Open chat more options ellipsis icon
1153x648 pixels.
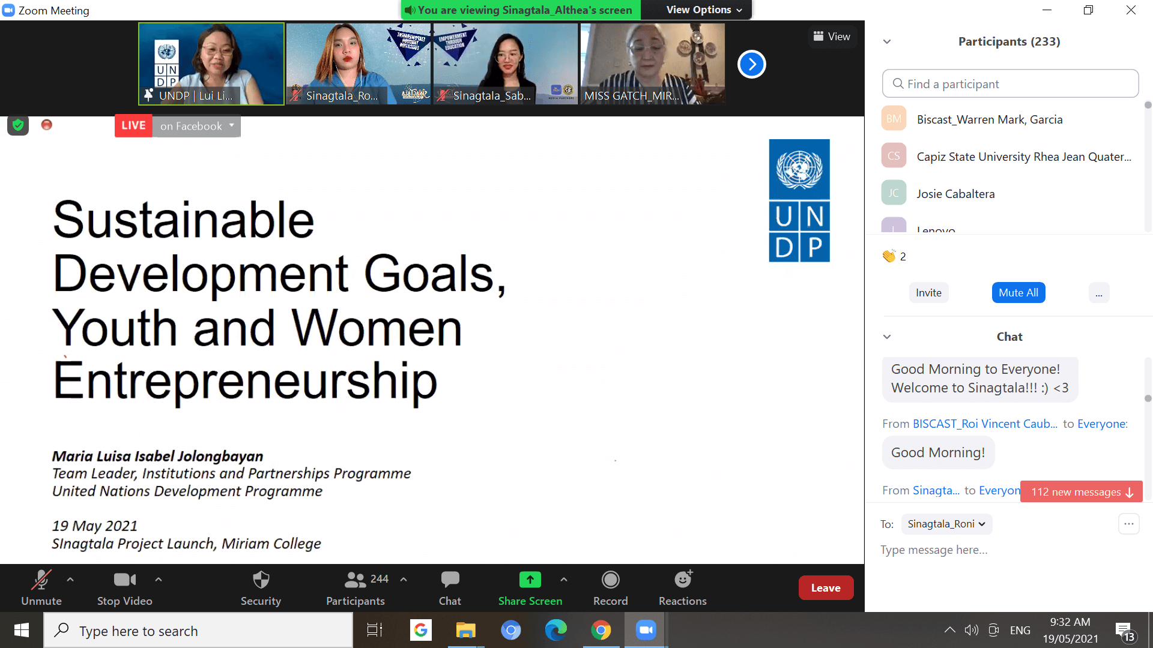pos(1129,524)
